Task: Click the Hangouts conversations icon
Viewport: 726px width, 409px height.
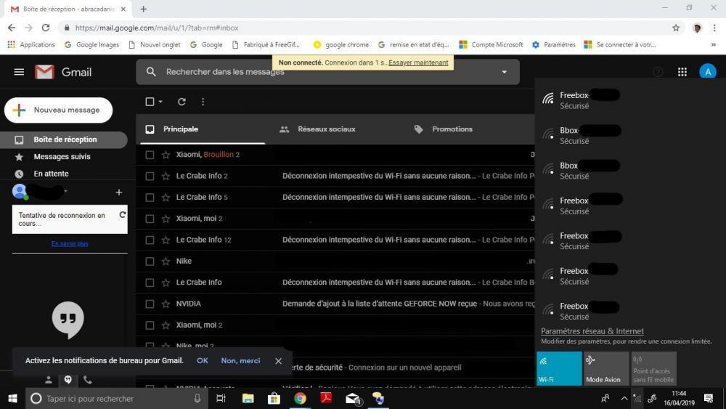Action: pyautogui.click(x=68, y=379)
